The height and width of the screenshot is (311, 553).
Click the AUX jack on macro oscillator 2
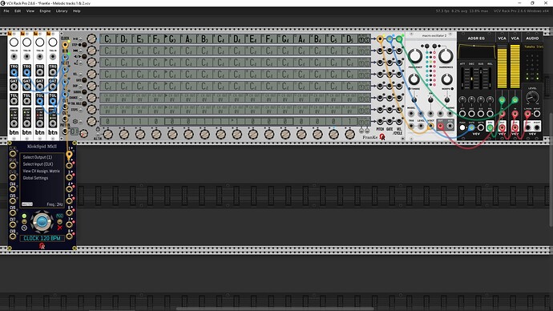click(x=450, y=126)
